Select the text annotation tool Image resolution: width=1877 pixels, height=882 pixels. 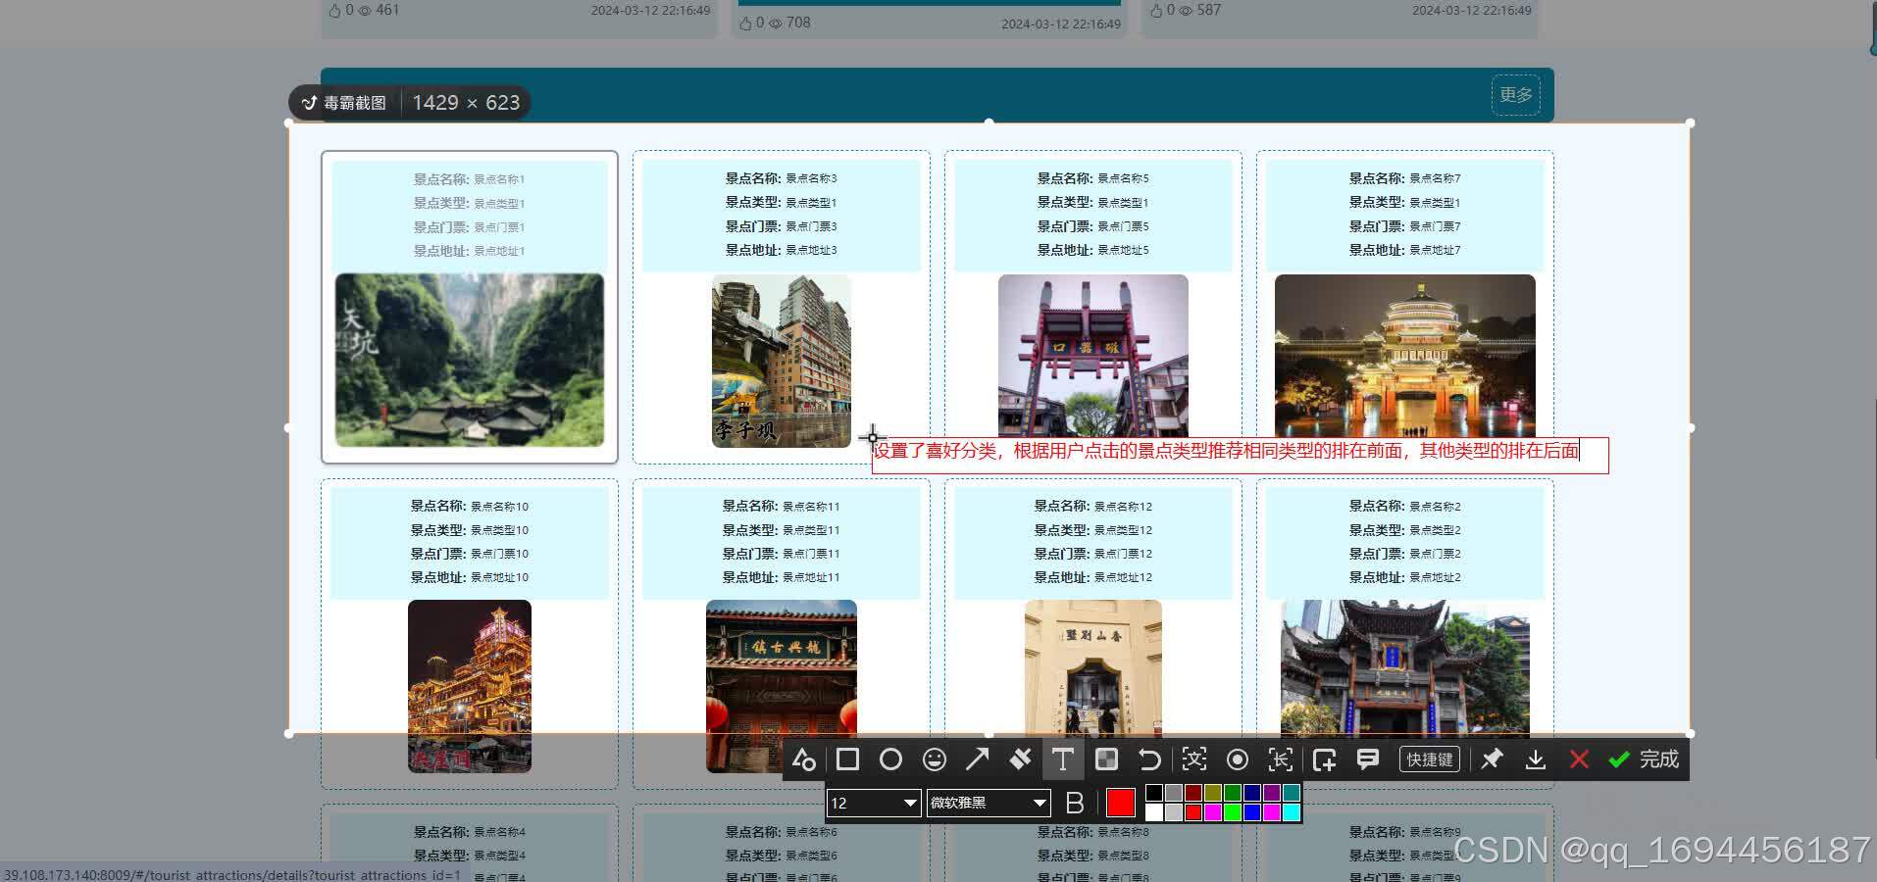pos(1063,759)
